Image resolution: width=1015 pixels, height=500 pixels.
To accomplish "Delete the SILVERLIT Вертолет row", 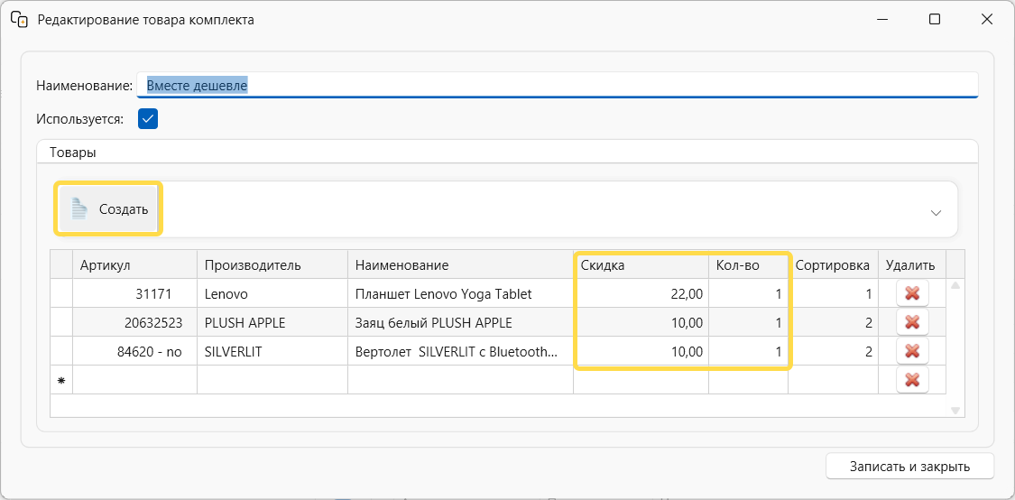I will [911, 351].
